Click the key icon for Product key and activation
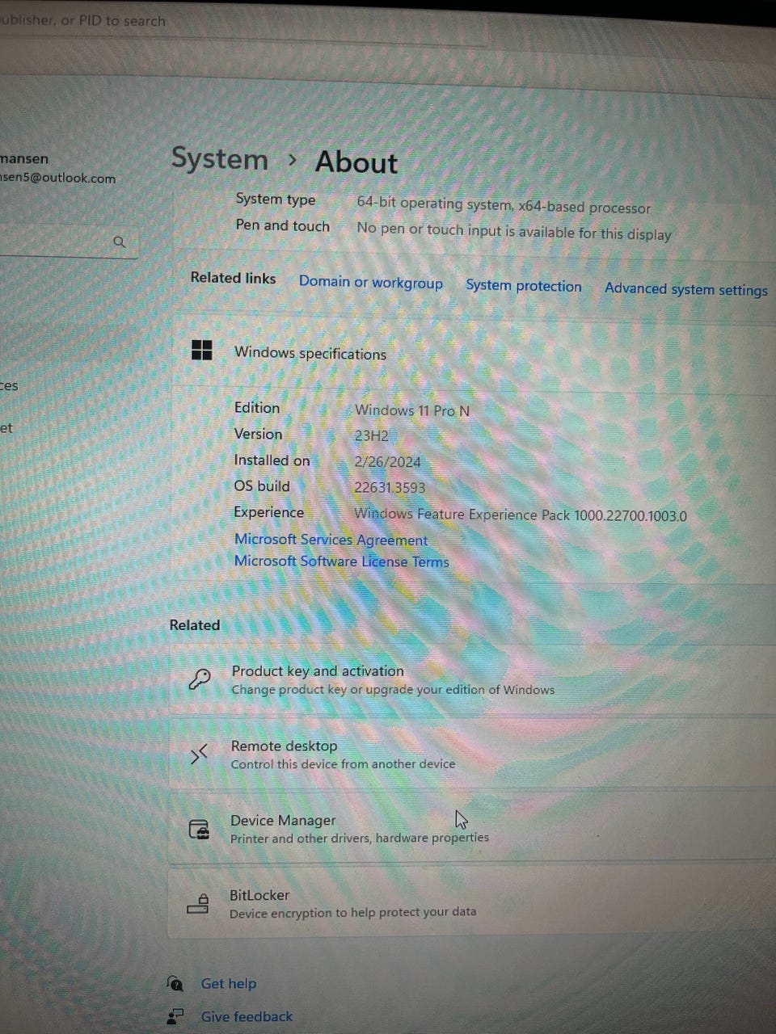This screenshot has width=776, height=1034. [x=199, y=679]
